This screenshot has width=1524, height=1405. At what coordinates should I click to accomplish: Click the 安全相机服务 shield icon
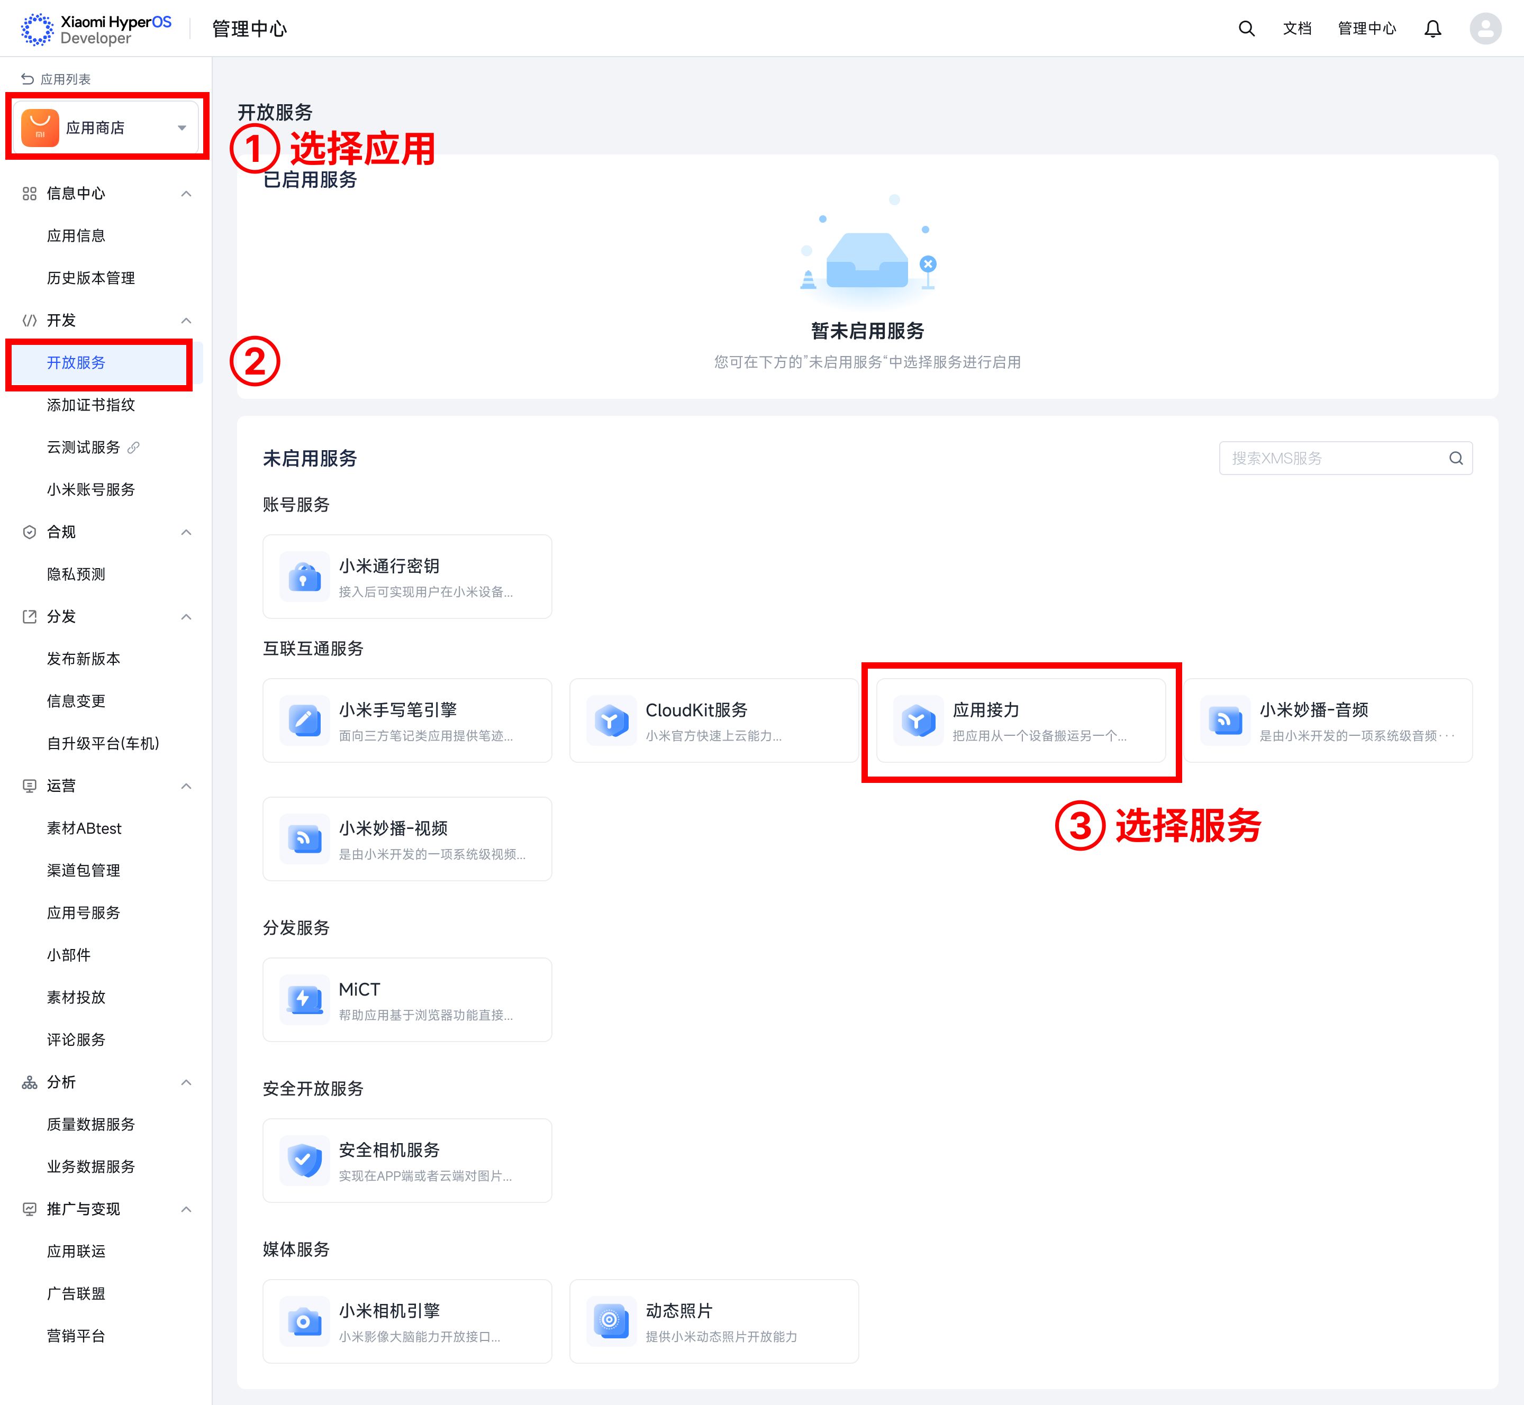click(304, 1160)
